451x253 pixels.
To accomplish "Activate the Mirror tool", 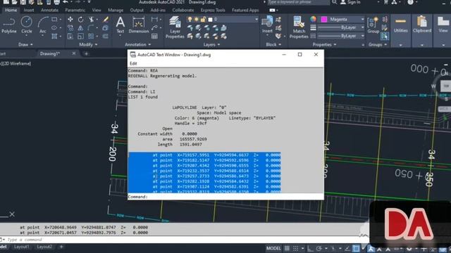I will [80, 28].
